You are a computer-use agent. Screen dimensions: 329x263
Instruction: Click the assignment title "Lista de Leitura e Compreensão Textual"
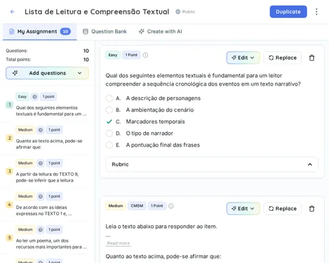pos(97,12)
